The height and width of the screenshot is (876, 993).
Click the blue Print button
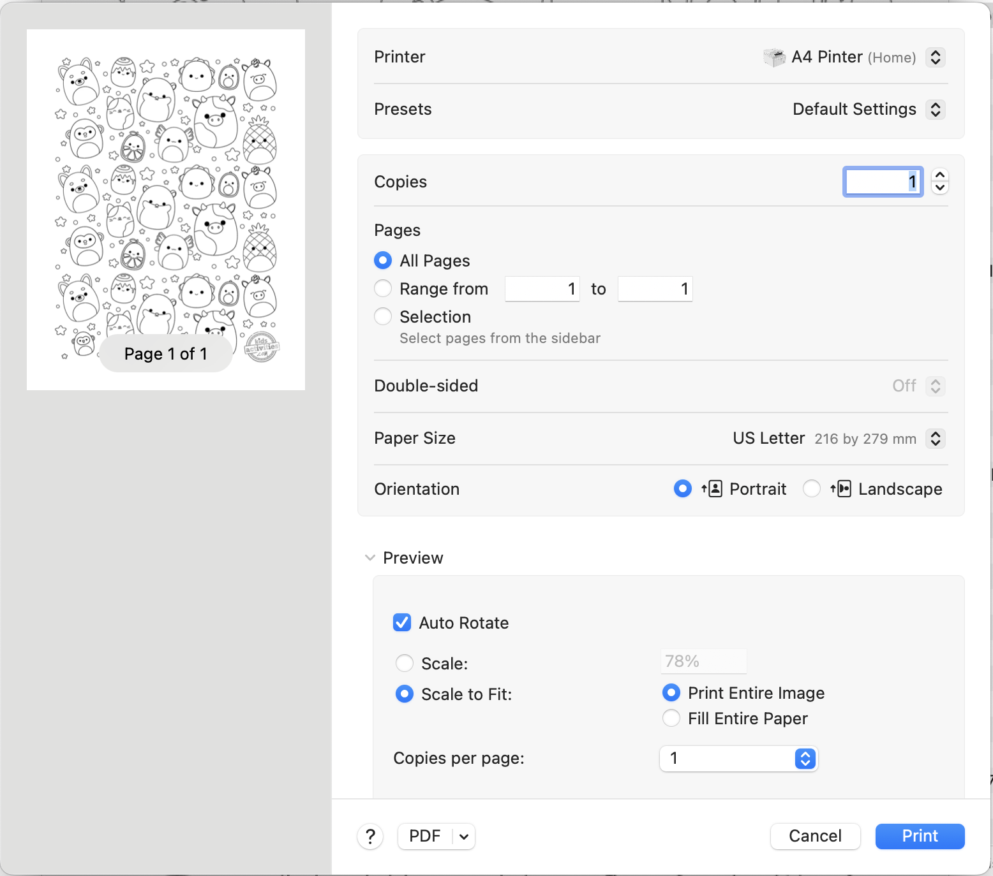(x=920, y=836)
